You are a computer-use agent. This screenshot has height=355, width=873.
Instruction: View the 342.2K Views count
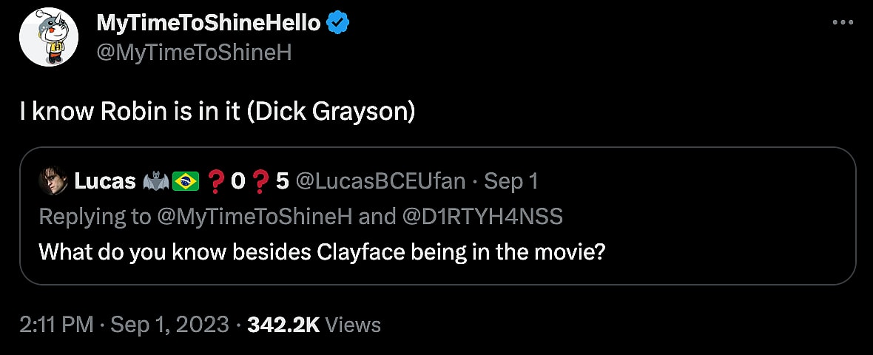pyautogui.click(x=314, y=324)
